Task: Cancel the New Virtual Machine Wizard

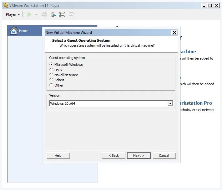Action: tap(164, 156)
